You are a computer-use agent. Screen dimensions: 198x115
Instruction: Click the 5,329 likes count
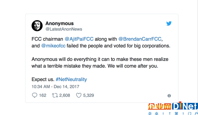click(88, 95)
